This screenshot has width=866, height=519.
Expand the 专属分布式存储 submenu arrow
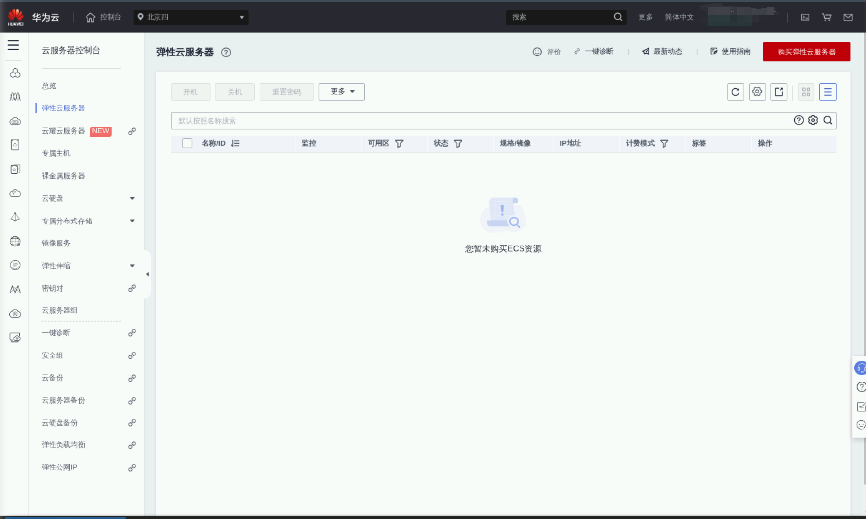point(132,221)
